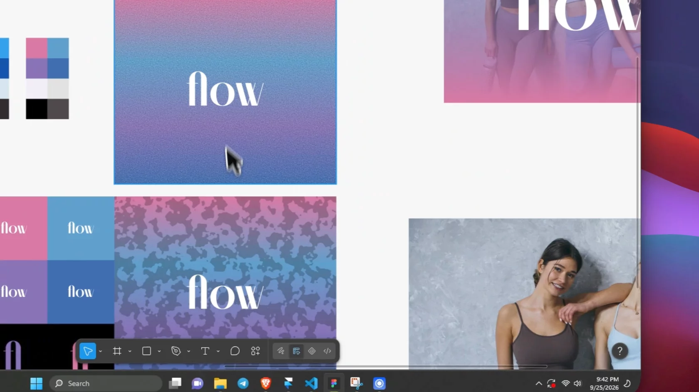
Task: Switch to Draw mode
Action: pos(281,351)
